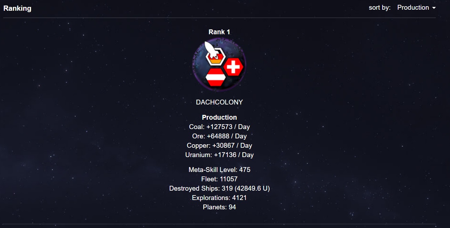Click the Swiss flag hexagon icon
This screenshot has width=450, height=228.
pos(233,67)
